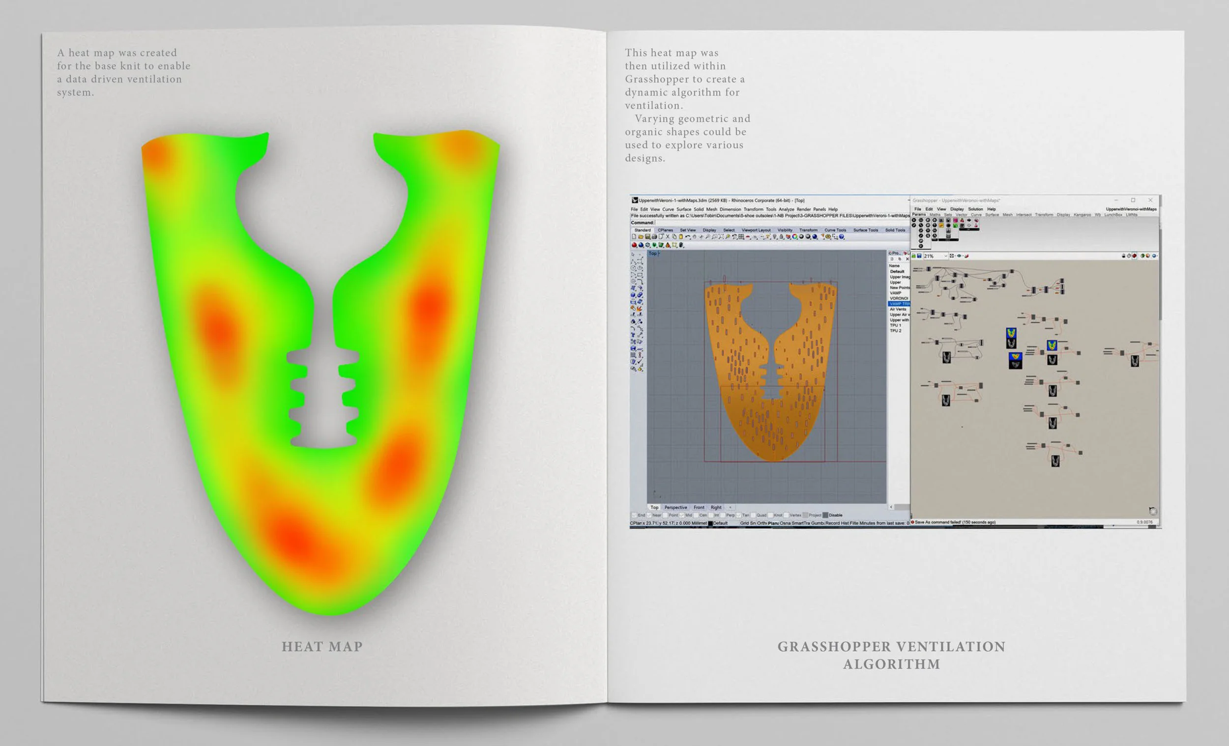Click the New file icon in Rhino's Standard toolbar

635,237
